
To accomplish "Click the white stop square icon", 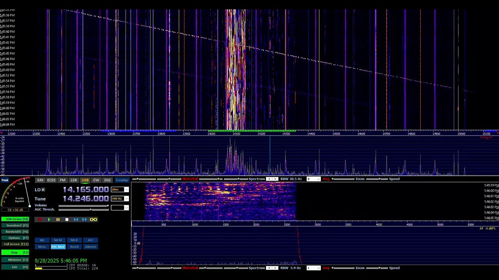I will click(67, 220).
